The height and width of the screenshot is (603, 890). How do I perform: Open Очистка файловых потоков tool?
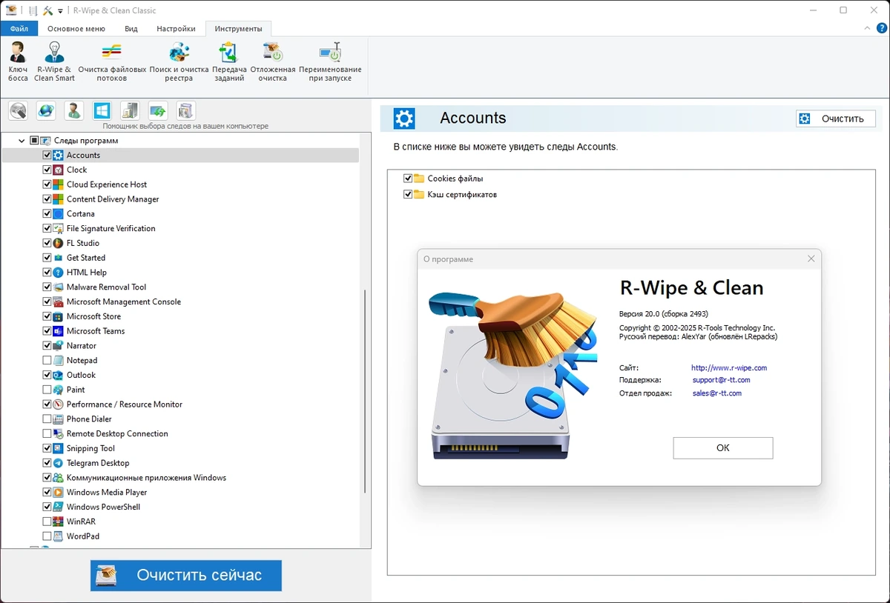pyautogui.click(x=112, y=61)
